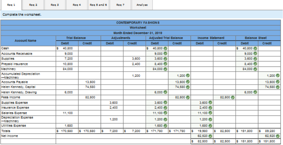Image resolution: width=283 pixels, height=145 pixels.
Task: Click checkmark beside Helen Kennedy, Capital 74,580 Adjusted Trial Balance
Action: (x=188, y=87)
